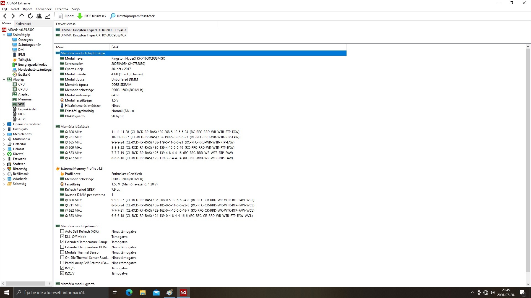Open the Windows Start menu
This screenshot has width=531, height=298.
[7, 292]
